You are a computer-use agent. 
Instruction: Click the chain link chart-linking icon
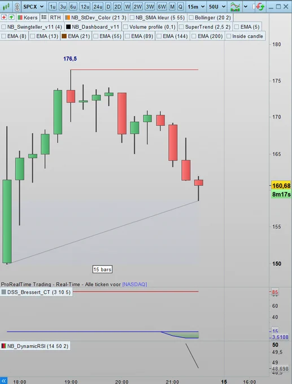tap(17, 7)
